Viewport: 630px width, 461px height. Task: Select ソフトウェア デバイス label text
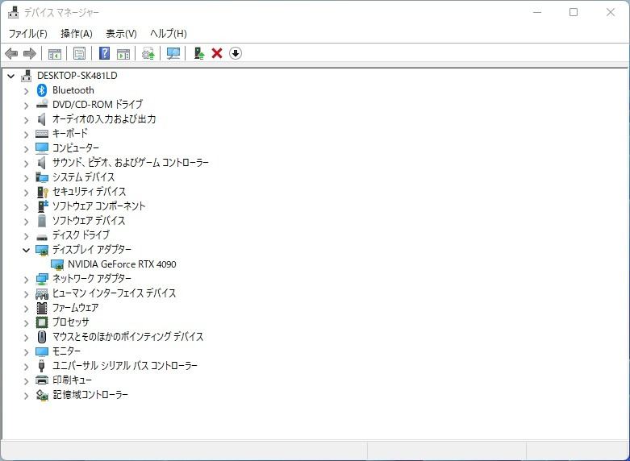[89, 221]
